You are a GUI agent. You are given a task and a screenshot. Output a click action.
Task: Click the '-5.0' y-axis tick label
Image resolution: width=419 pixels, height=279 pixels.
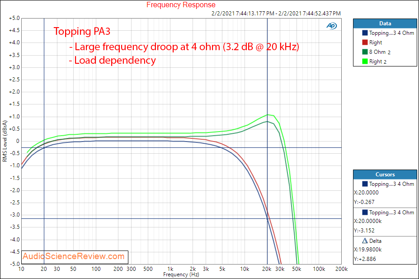click(x=15, y=264)
